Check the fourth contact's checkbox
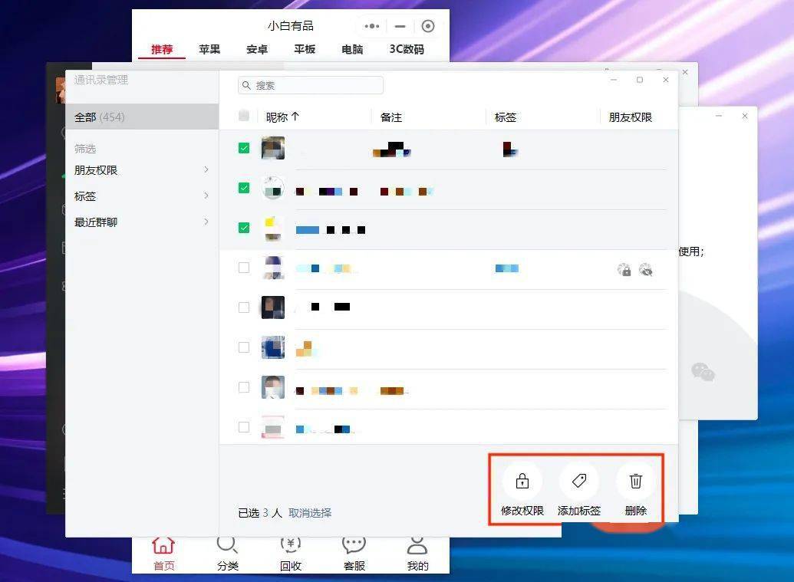 click(x=243, y=267)
